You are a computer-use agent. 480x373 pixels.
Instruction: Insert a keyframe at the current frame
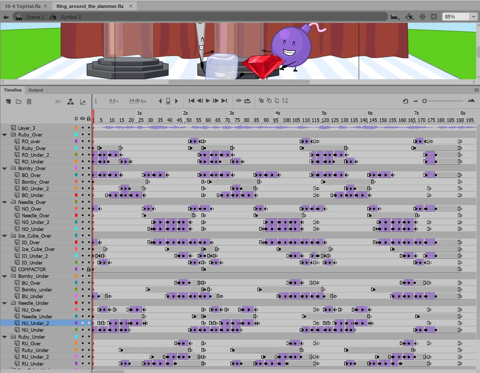(x=168, y=101)
